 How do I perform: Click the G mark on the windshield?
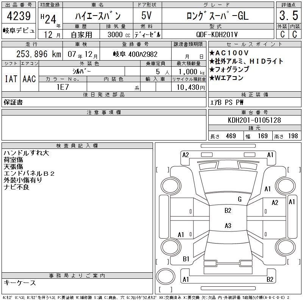[x=239, y=199]
